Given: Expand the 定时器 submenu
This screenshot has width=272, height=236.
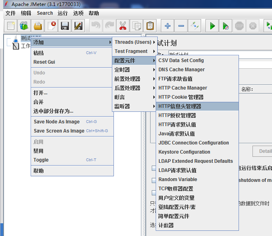Looking at the screenshot, I should (x=135, y=70).
